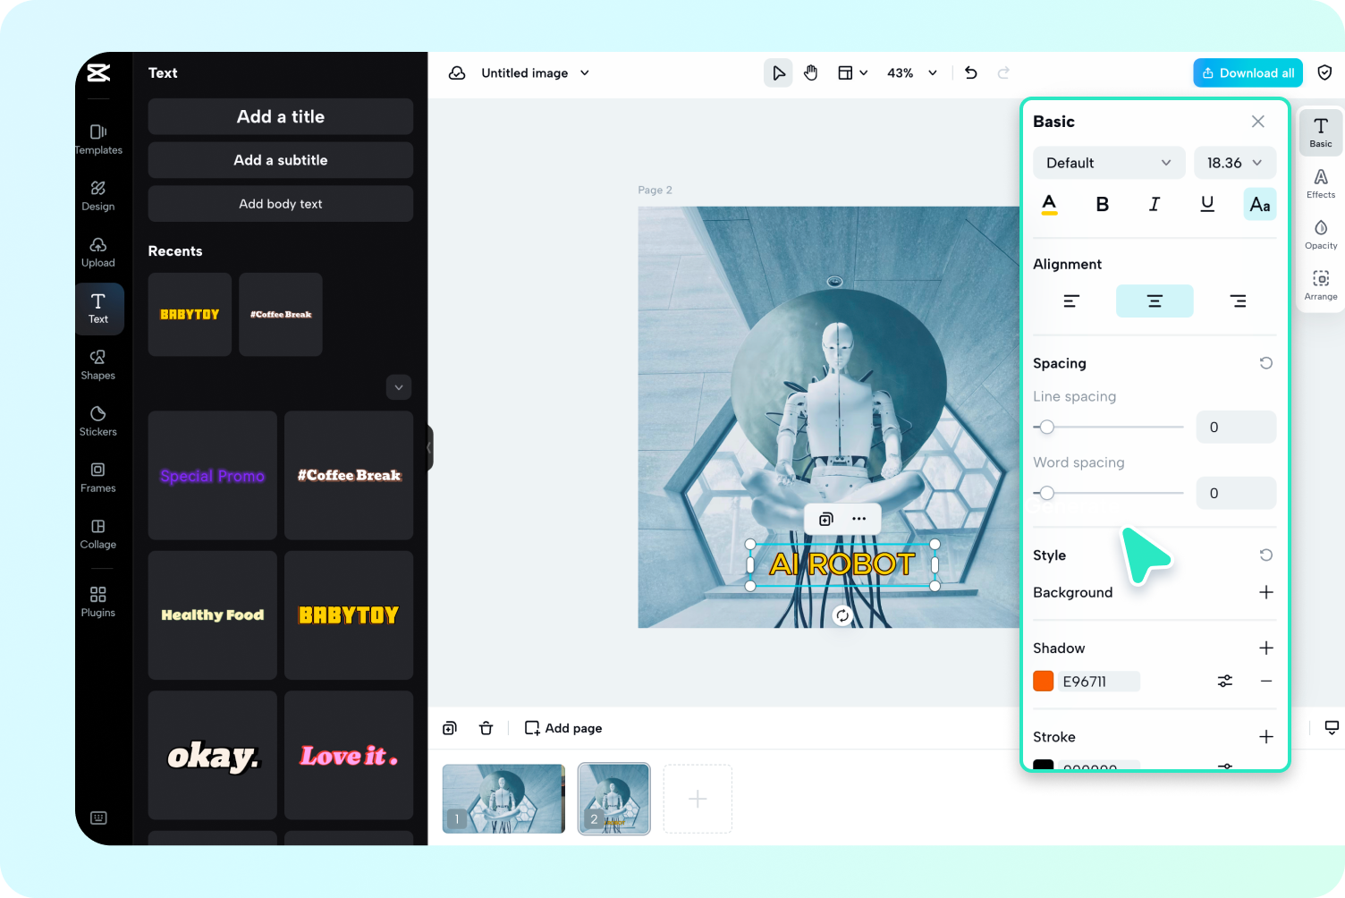Toggle bold formatting for the text

coord(1102,204)
